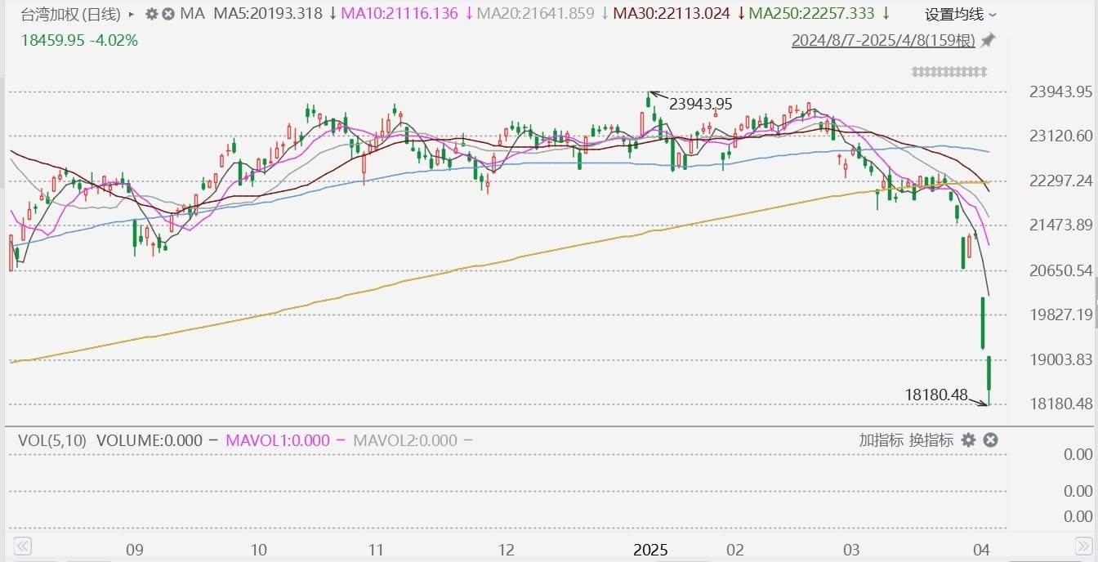Click the 换指标 button
Image resolution: width=1098 pixels, height=562 pixels.
[x=931, y=440]
